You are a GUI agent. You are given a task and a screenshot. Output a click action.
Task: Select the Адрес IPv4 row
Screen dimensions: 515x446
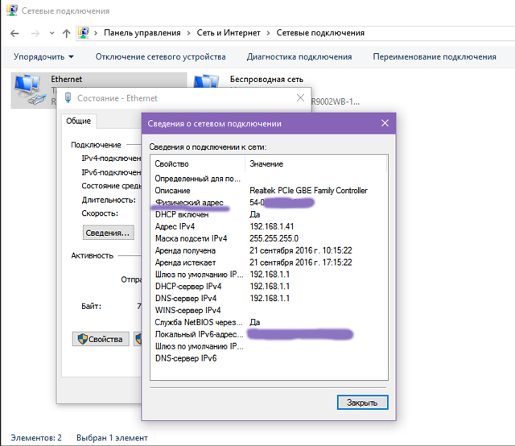tap(269, 226)
